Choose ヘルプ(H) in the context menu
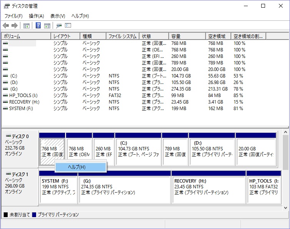 coord(81,167)
